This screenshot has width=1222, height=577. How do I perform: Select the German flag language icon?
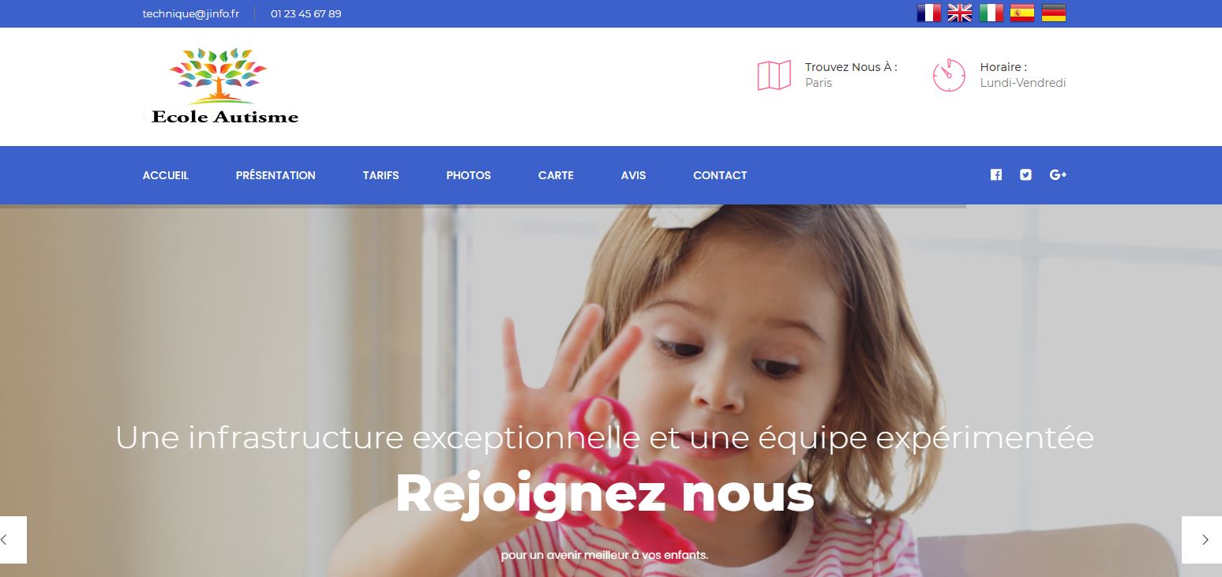pos(1054,13)
